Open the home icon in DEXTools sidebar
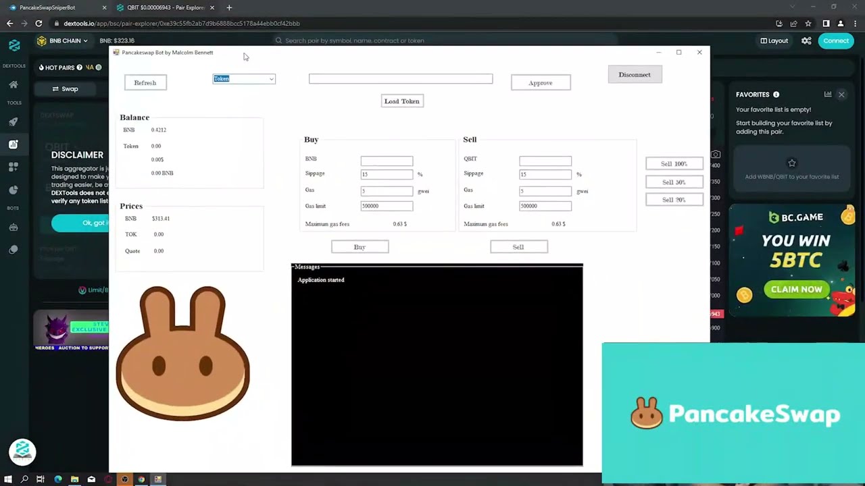Viewport: 865px width, 486px height. point(14,85)
